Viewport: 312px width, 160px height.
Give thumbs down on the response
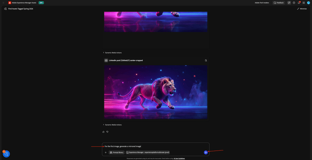coord(107,132)
